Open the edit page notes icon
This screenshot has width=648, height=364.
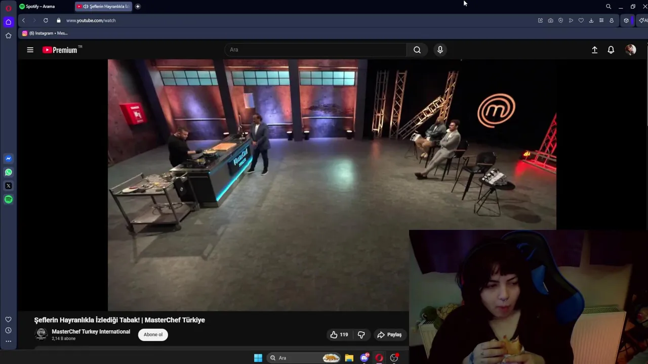[540, 20]
